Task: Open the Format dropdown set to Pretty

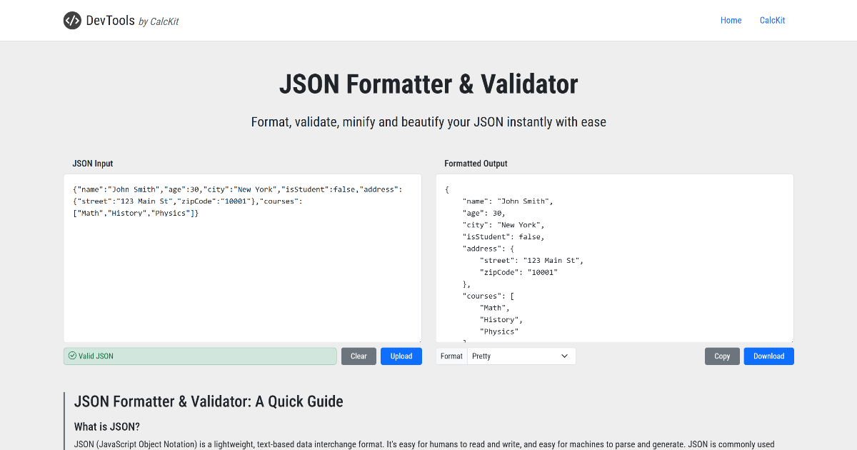Action: (521, 356)
